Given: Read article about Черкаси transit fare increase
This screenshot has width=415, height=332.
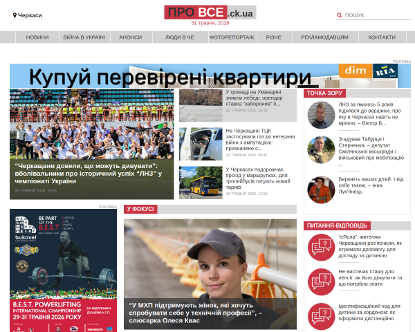Looking at the screenshot, I should pos(258,178).
